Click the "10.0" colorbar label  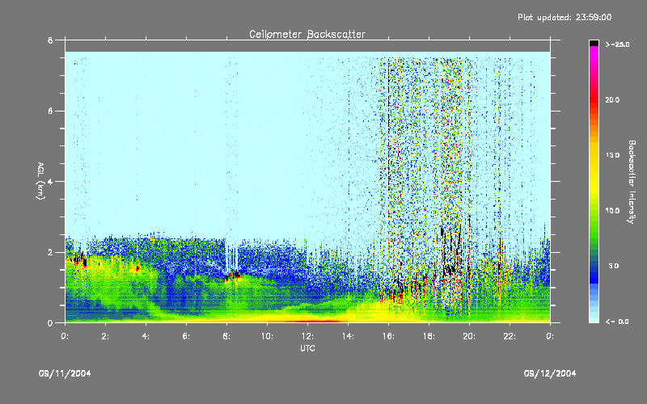click(x=613, y=211)
